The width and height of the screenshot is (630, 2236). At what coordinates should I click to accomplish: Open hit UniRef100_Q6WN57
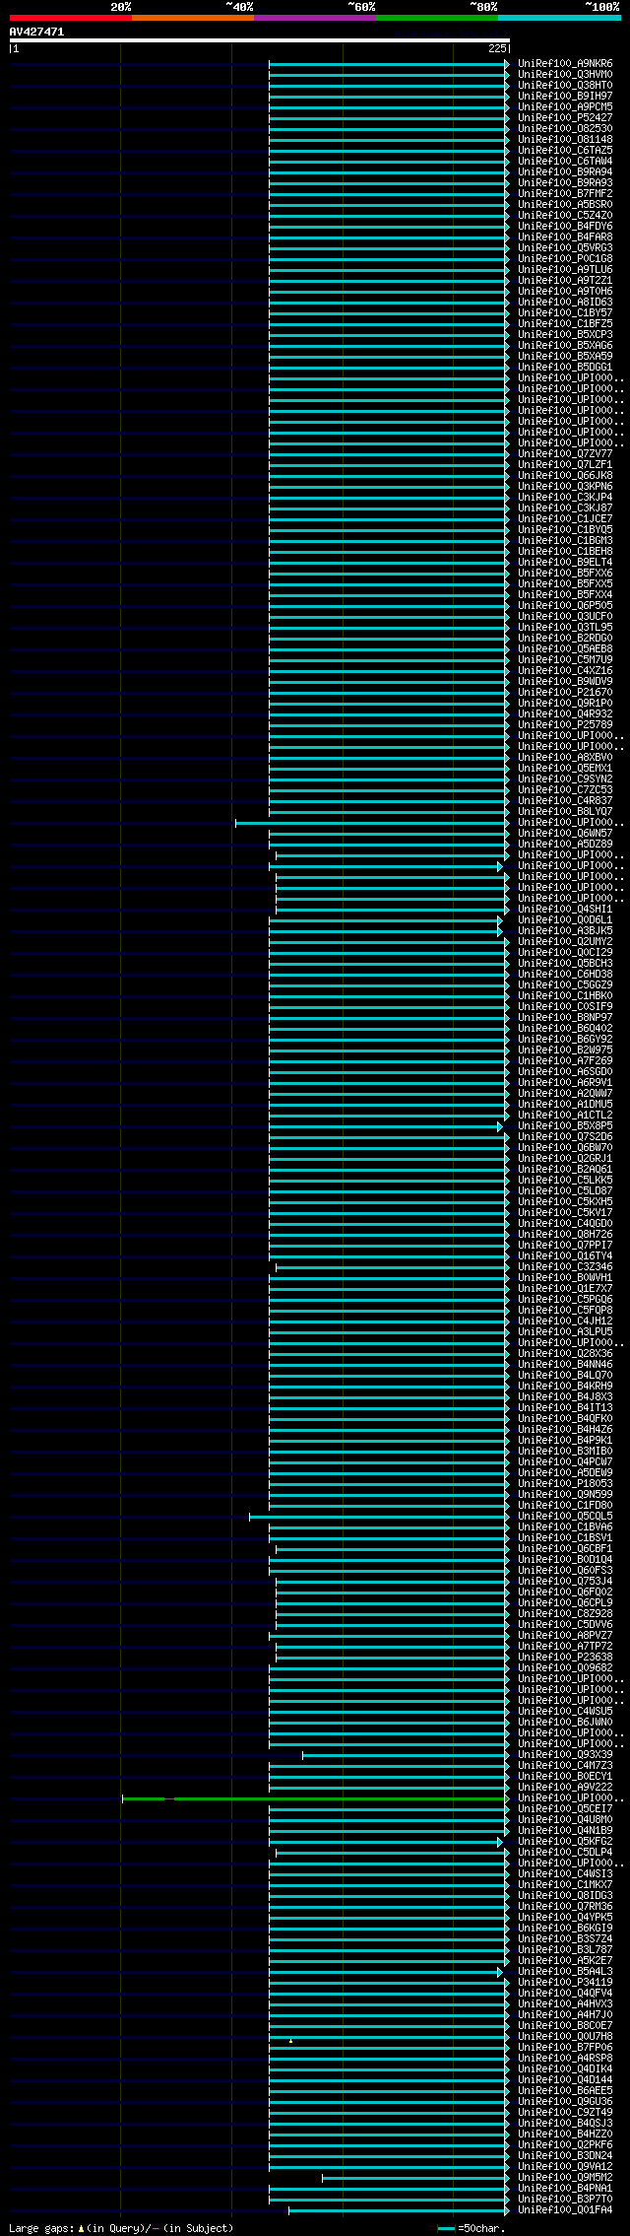(x=565, y=834)
